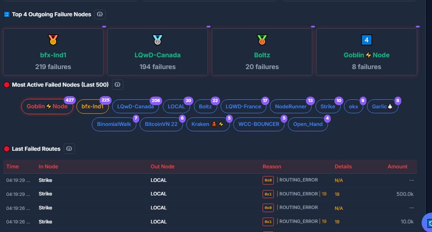Image resolution: width=432 pixels, height=232 pixels.
Task: Open the Boltz card with 20 failures
Action: (x=262, y=52)
